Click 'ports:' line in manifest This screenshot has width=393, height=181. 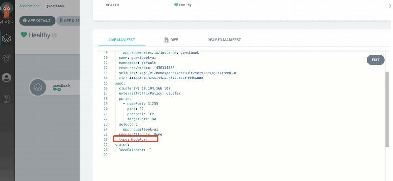(125, 99)
